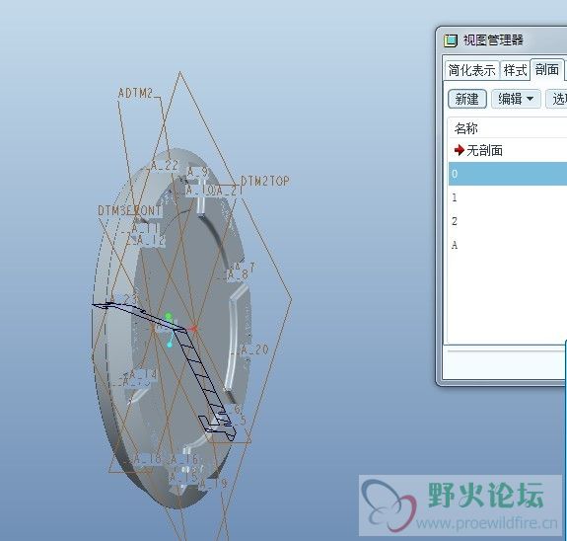This screenshot has height=541, width=567.
Task: Click the red origin point on model
Action: click(194, 329)
